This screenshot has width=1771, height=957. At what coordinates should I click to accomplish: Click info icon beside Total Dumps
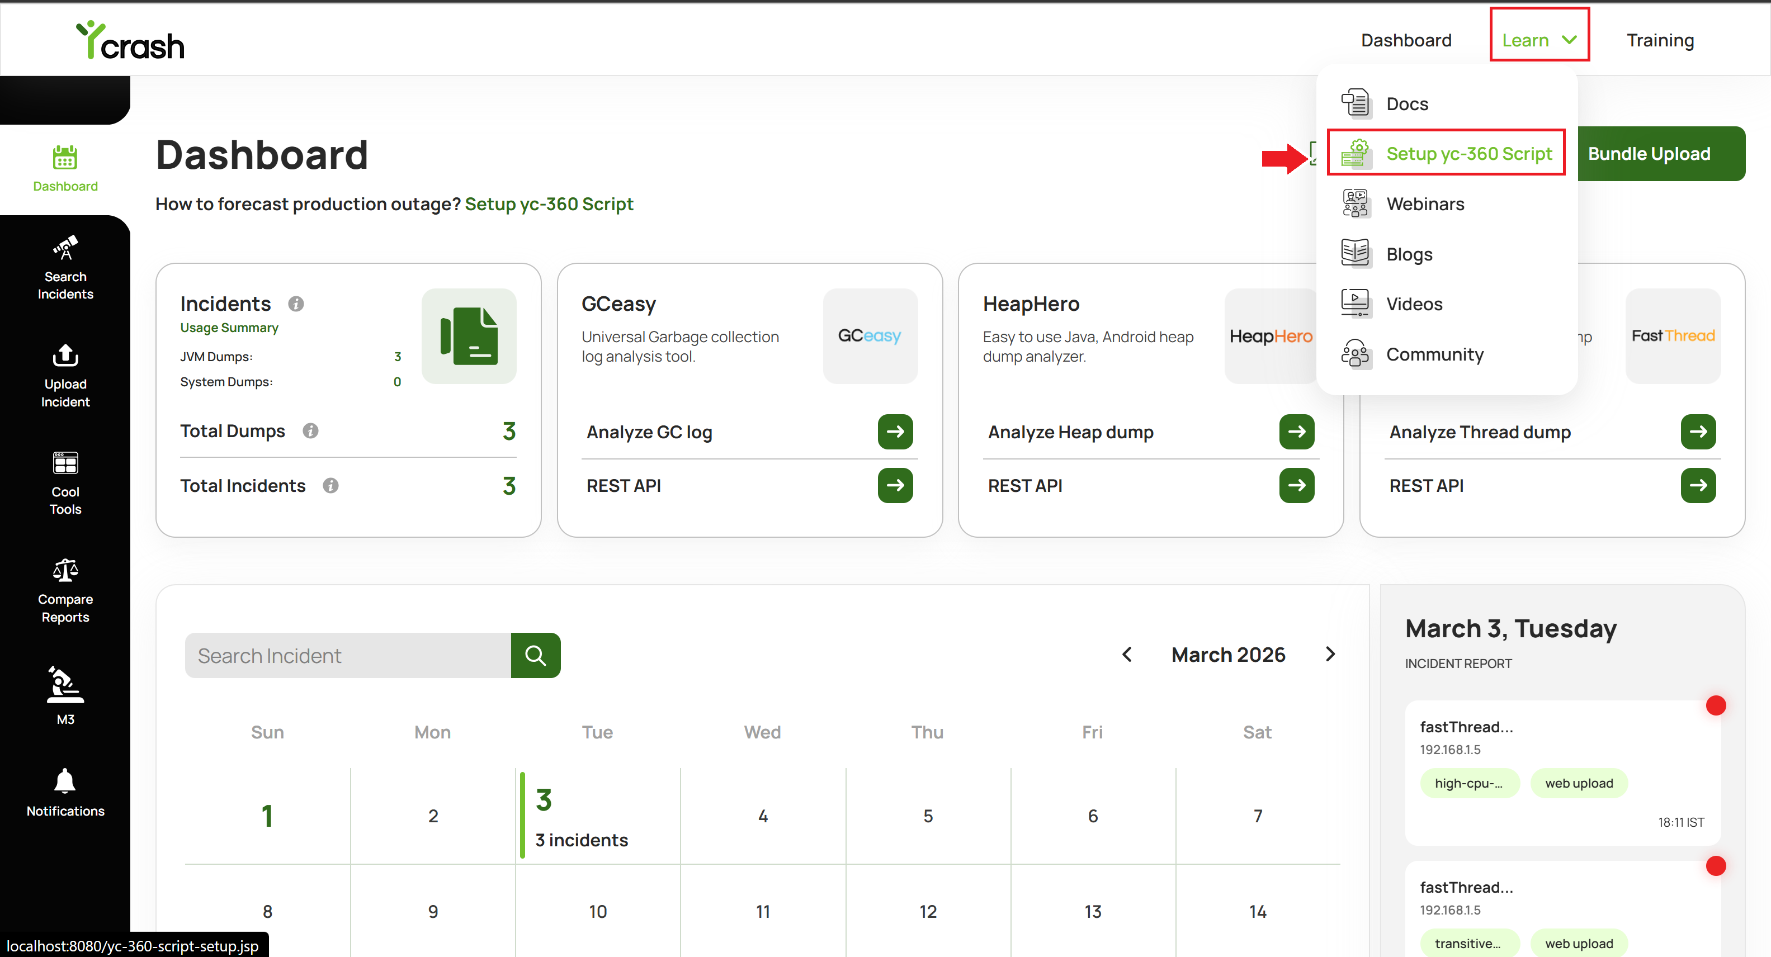311,431
